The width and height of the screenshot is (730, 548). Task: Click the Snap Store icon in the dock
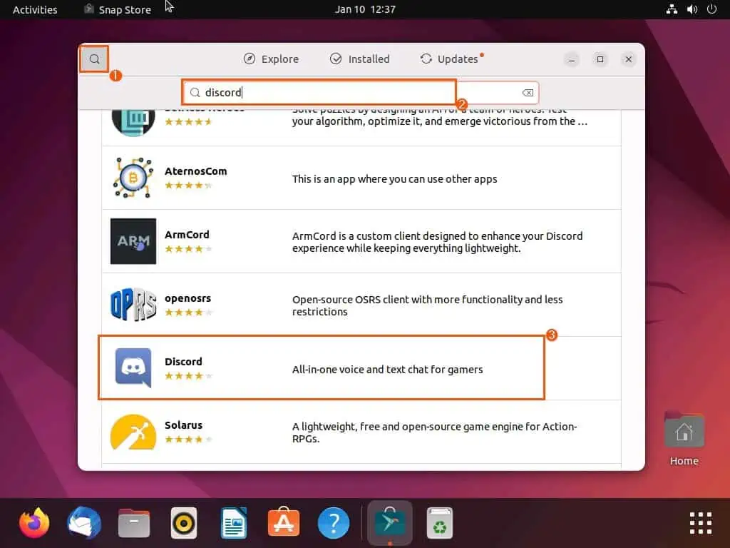point(390,523)
